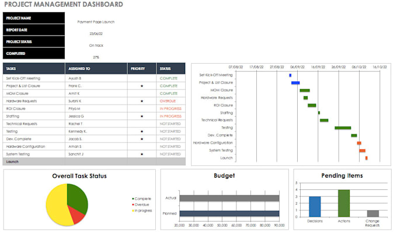Select 'Hardware Configuration' task cell in the table
Image resolution: width=397 pixels, height=232 pixels.
click(34, 147)
